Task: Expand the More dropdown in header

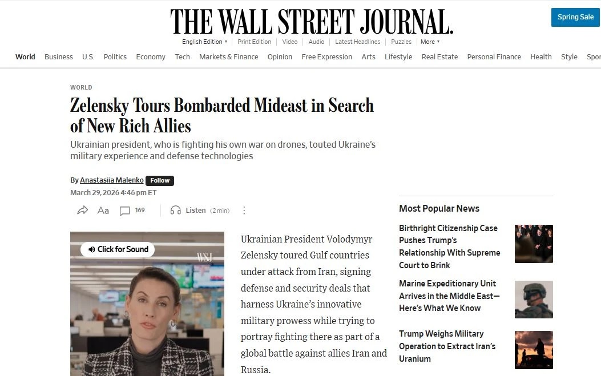Action: tap(430, 42)
